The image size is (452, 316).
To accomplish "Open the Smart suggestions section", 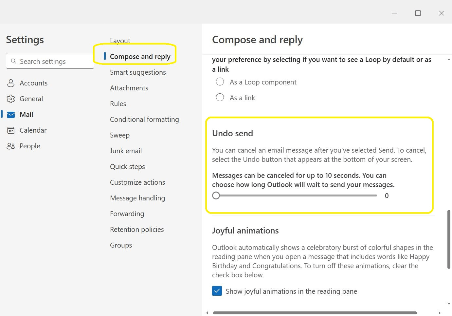I will [x=138, y=72].
